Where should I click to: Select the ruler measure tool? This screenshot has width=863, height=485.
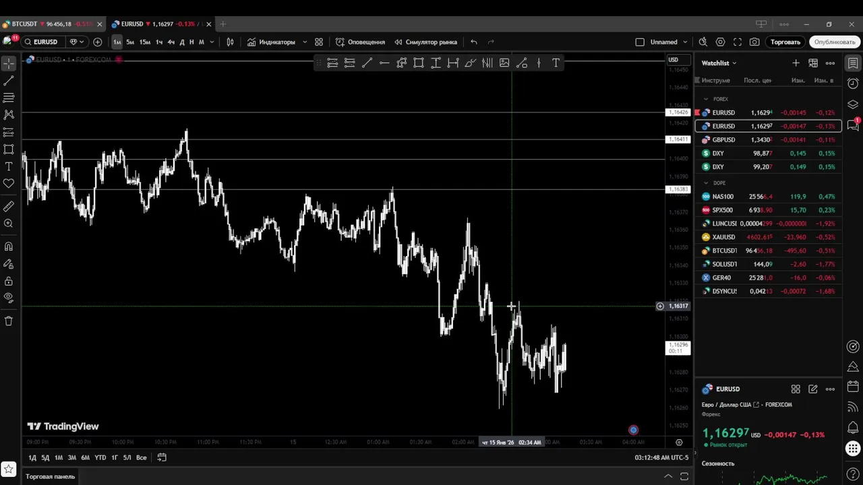(9, 206)
